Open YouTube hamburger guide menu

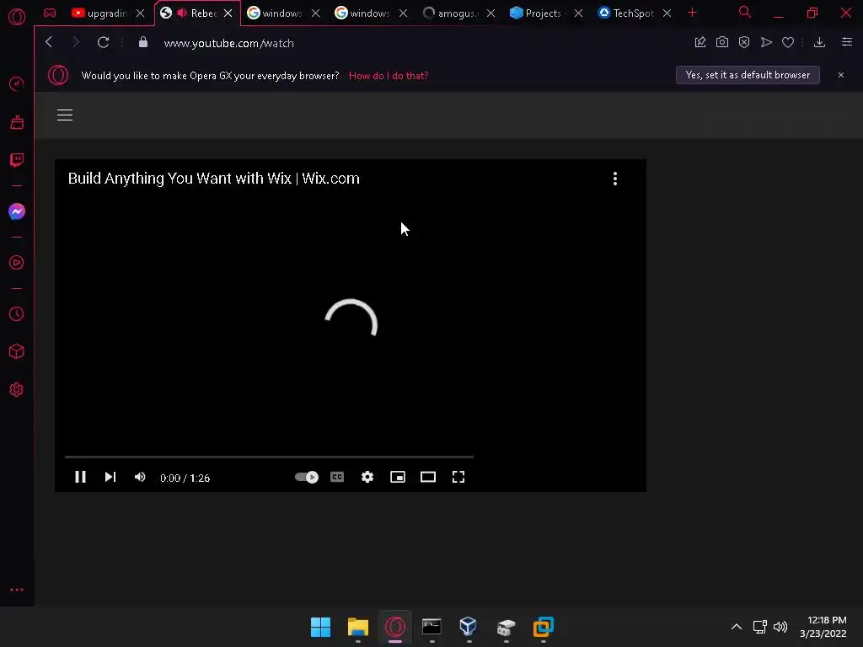point(65,115)
